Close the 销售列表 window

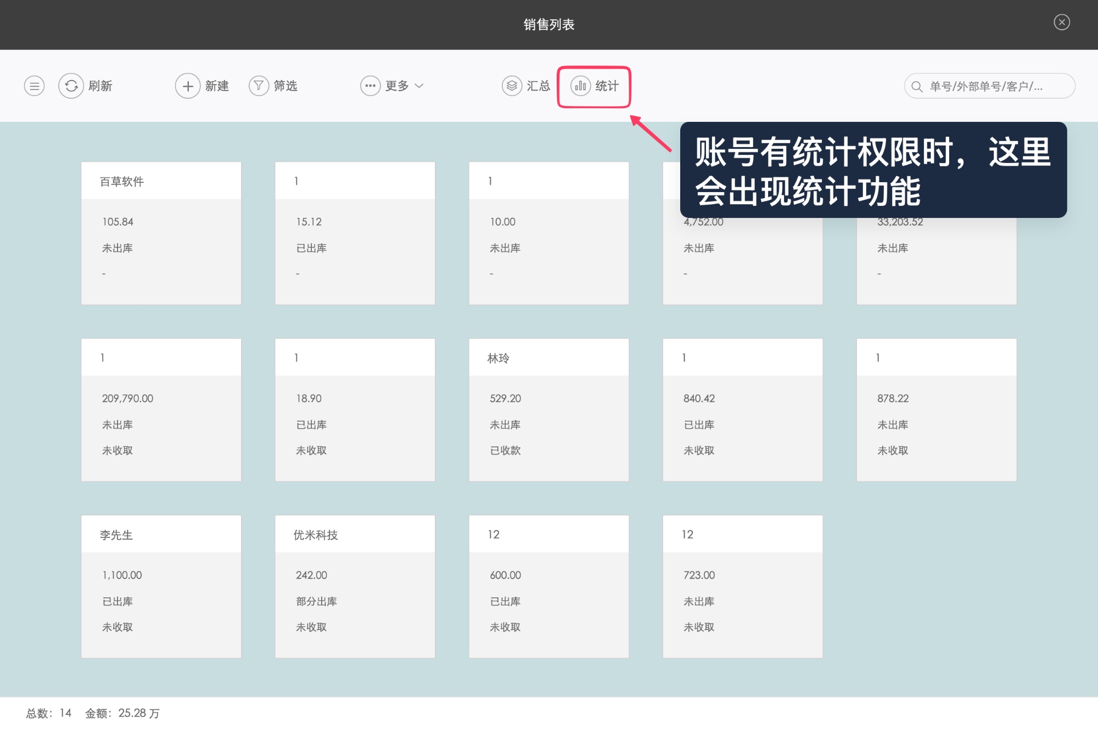click(1062, 23)
